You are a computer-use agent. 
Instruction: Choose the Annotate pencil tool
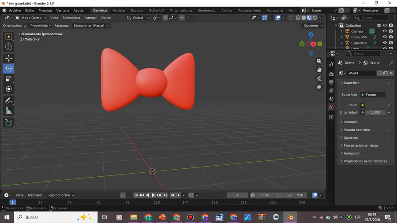8,101
